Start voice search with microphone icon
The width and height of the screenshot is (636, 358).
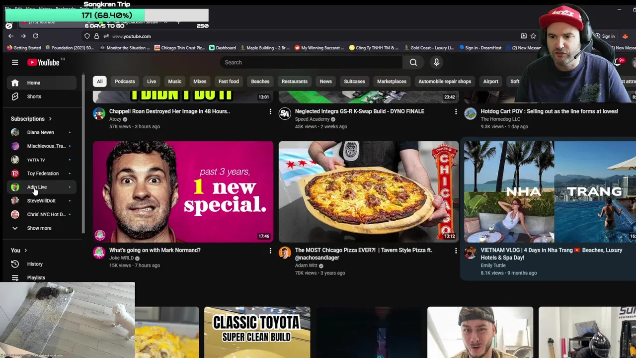coord(436,62)
